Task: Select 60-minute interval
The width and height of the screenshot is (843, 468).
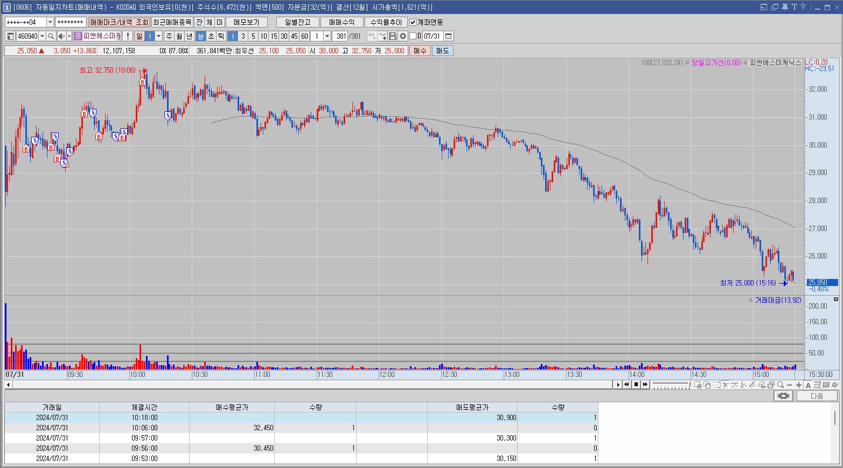Action: (x=304, y=36)
